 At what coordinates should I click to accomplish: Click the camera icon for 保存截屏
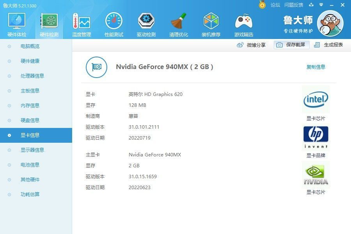[x=279, y=45]
